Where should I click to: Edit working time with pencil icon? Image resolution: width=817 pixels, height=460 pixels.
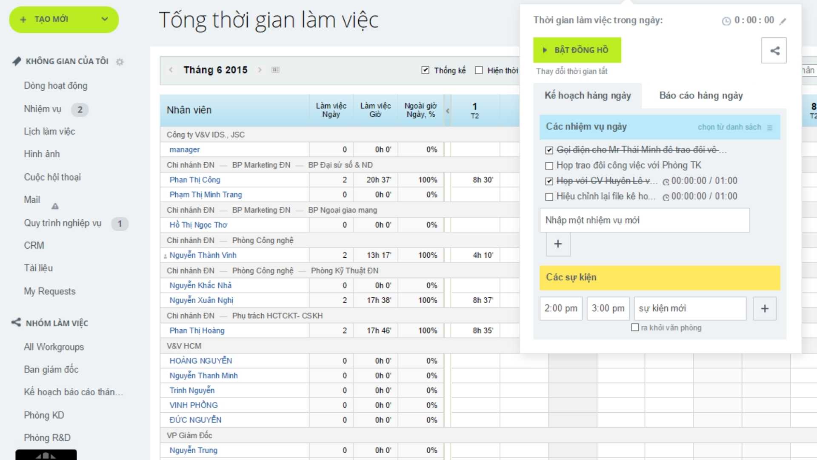[x=783, y=21]
